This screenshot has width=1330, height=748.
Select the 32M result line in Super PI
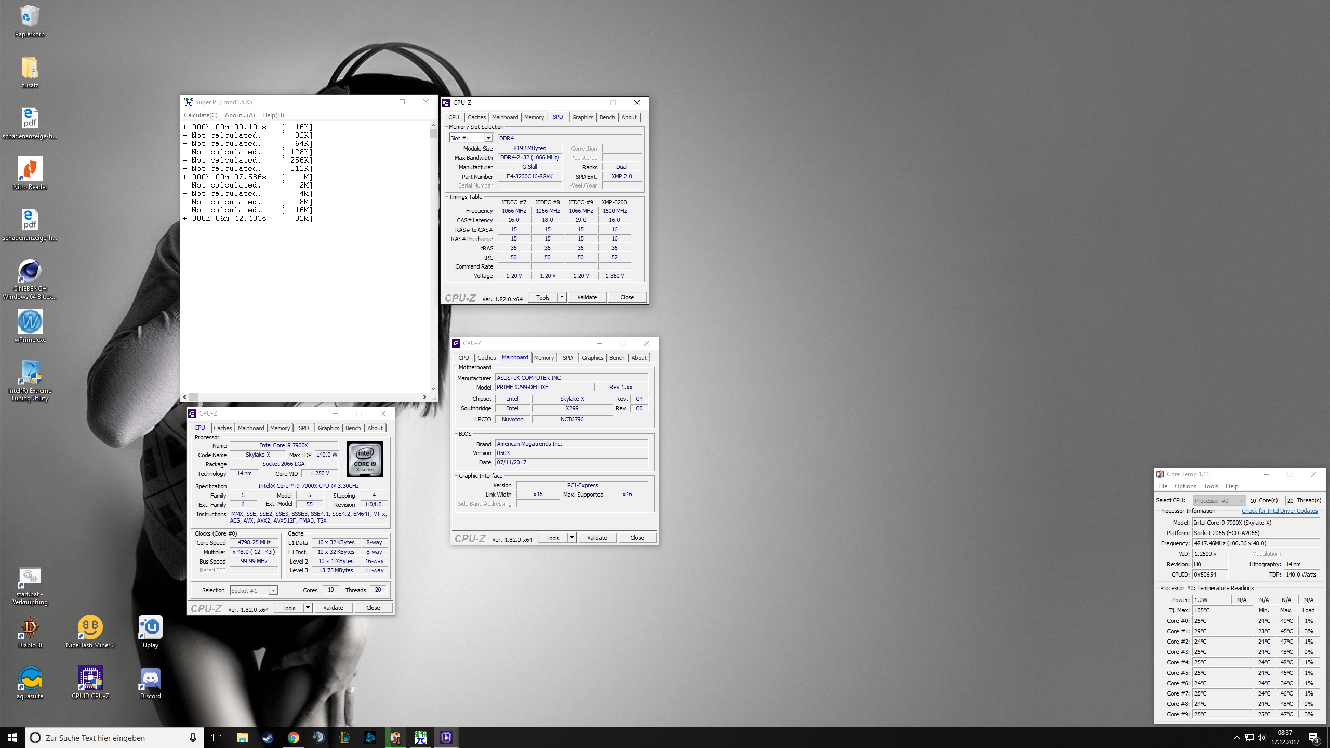[248, 219]
